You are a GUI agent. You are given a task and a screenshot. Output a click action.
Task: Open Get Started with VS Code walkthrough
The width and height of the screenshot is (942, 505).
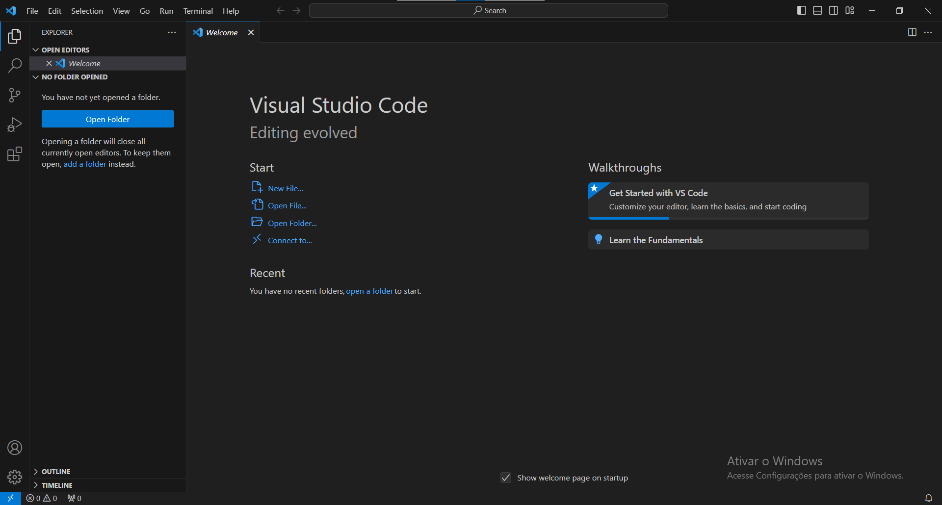pyautogui.click(x=728, y=201)
